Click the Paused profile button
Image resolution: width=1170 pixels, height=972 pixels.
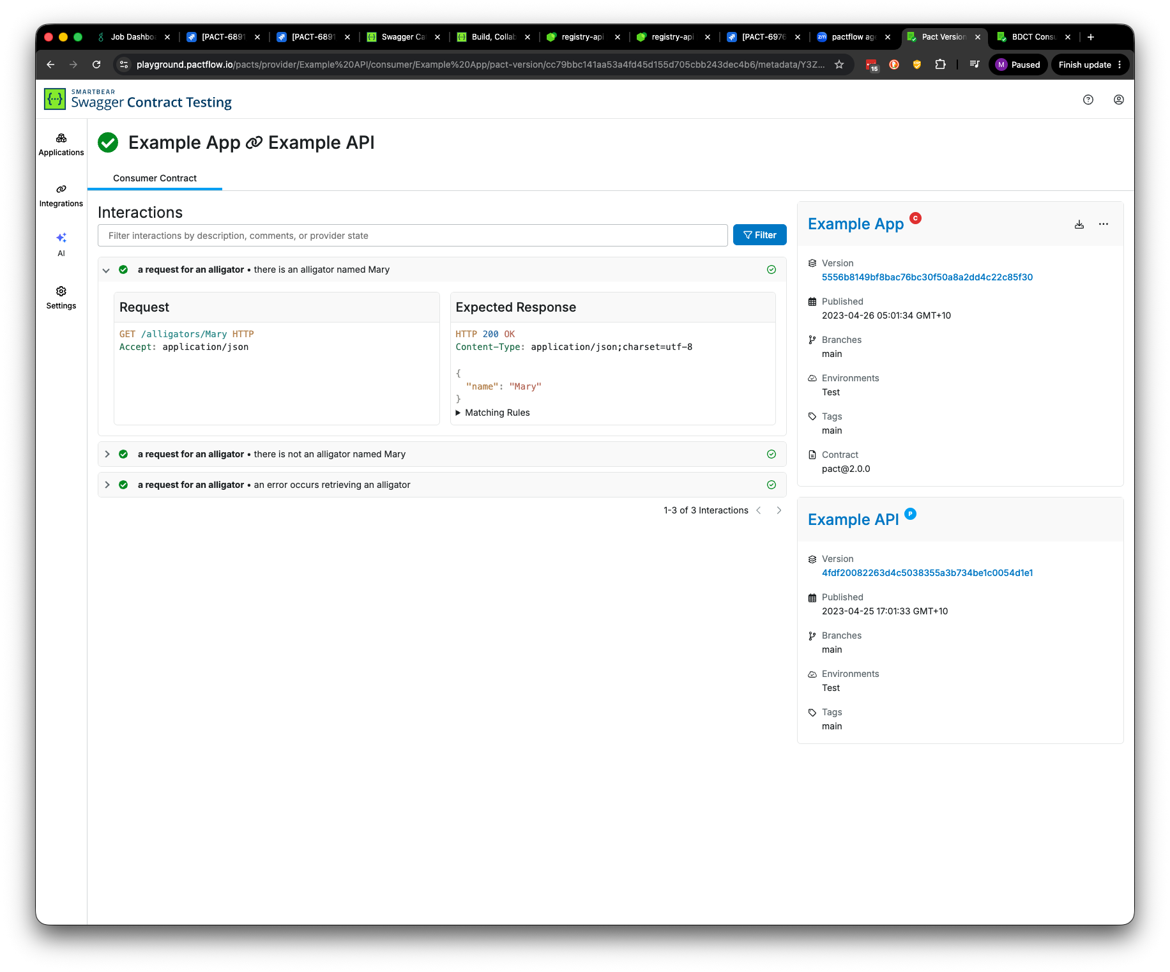pyautogui.click(x=1019, y=65)
